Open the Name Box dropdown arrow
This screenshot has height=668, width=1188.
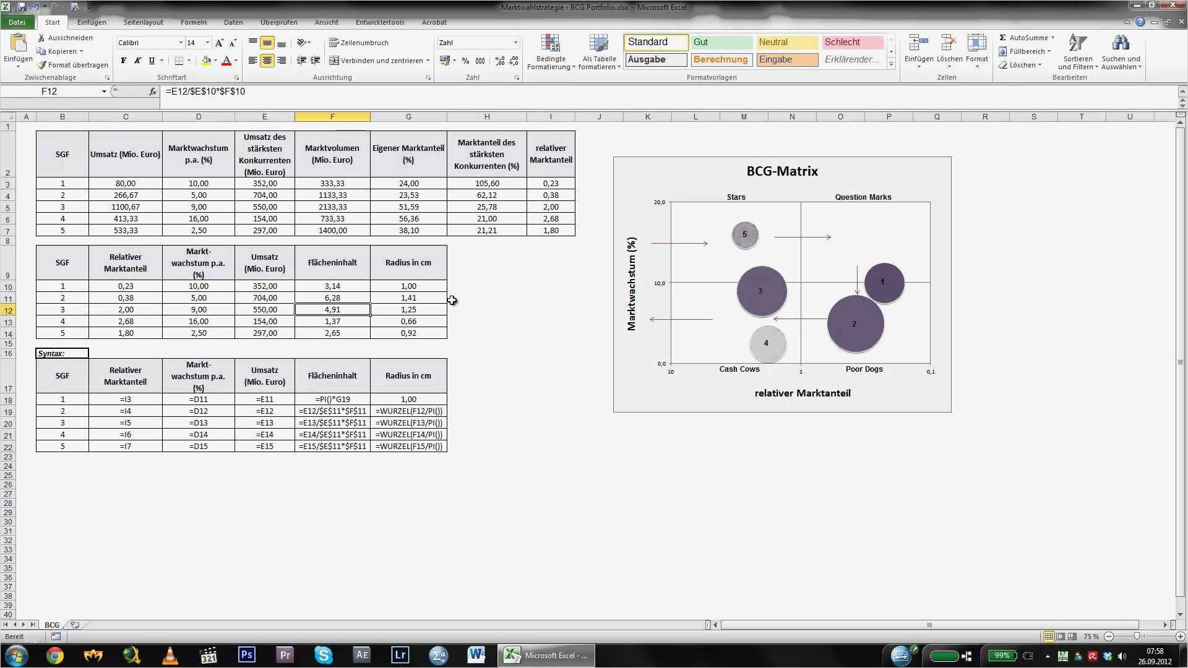pyautogui.click(x=104, y=92)
